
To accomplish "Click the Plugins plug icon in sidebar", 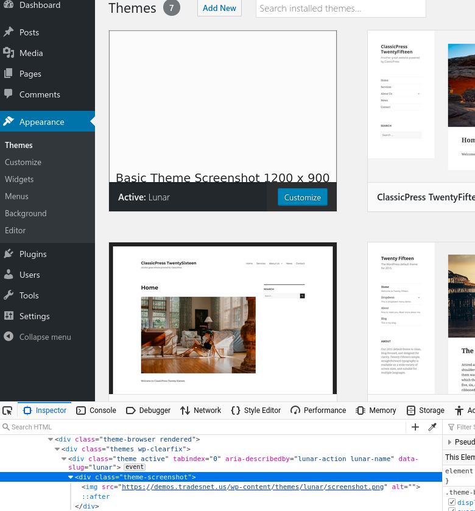I will [x=9, y=254].
